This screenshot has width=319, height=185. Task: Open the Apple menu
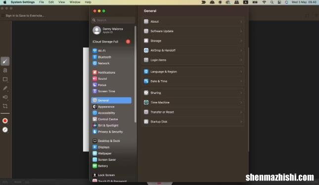pos(5,2)
